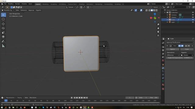
Task: Open the Texture properties tab
Action: [x=163, y=89]
